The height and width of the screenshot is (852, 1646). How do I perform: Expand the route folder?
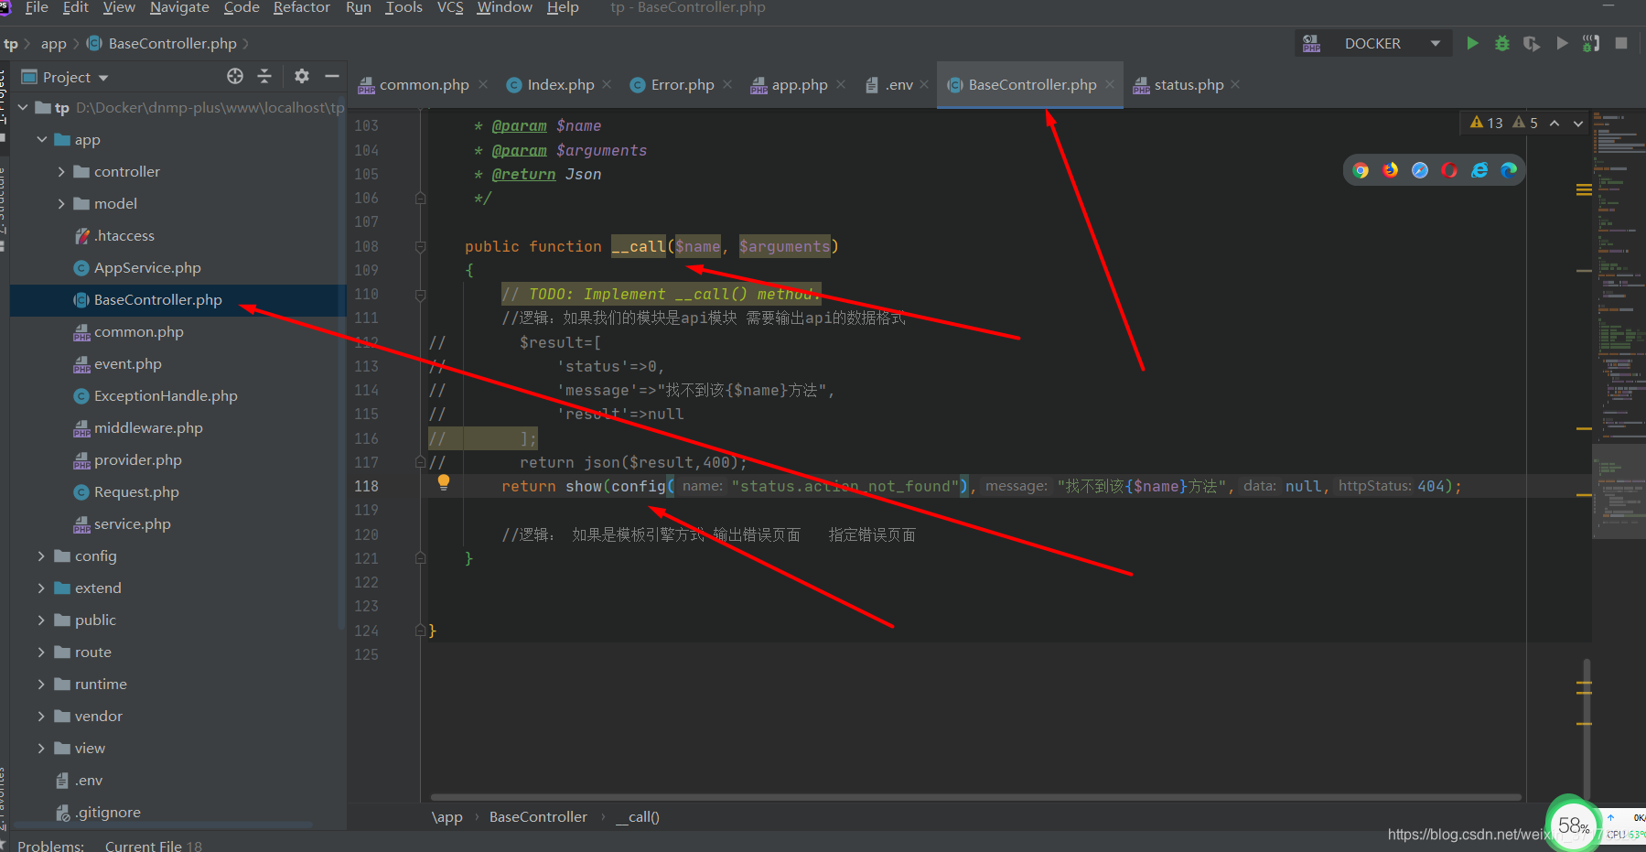(x=41, y=652)
